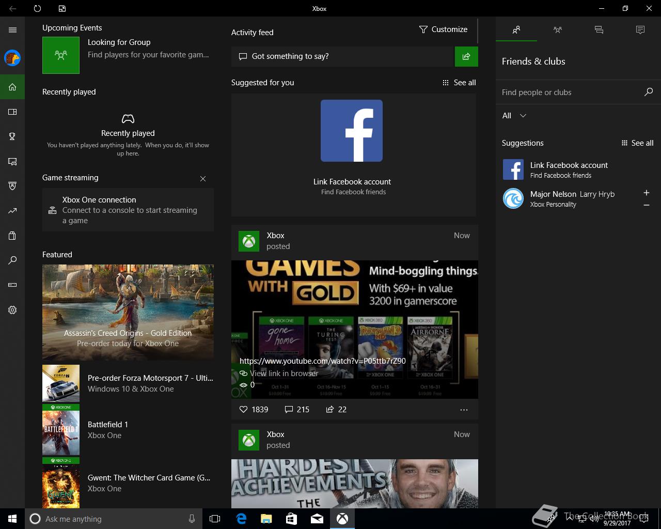Click Xbox avatar on second post

coord(249,440)
